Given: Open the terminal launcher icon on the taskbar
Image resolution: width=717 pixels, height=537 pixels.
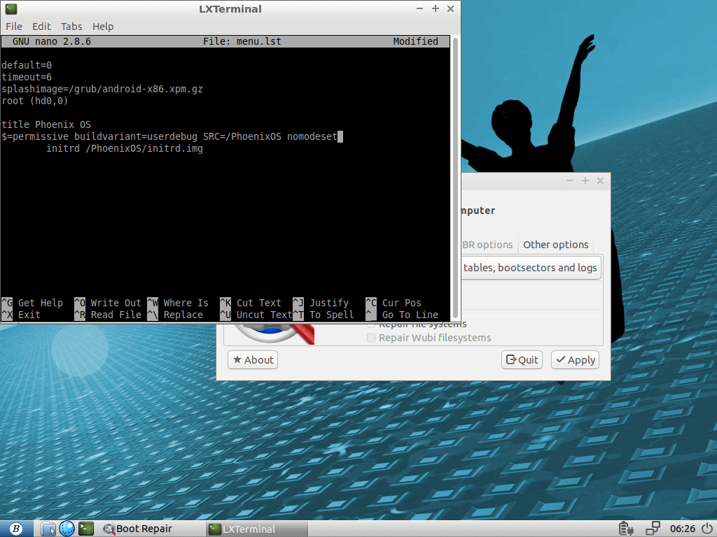Looking at the screenshot, I should (x=85, y=529).
